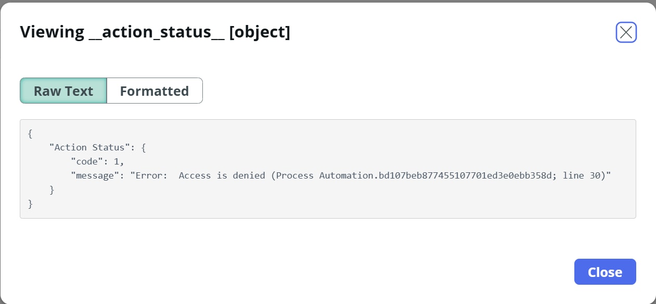656x304 pixels.
Task: Click the opening brace on first line
Action: [x=30, y=134]
